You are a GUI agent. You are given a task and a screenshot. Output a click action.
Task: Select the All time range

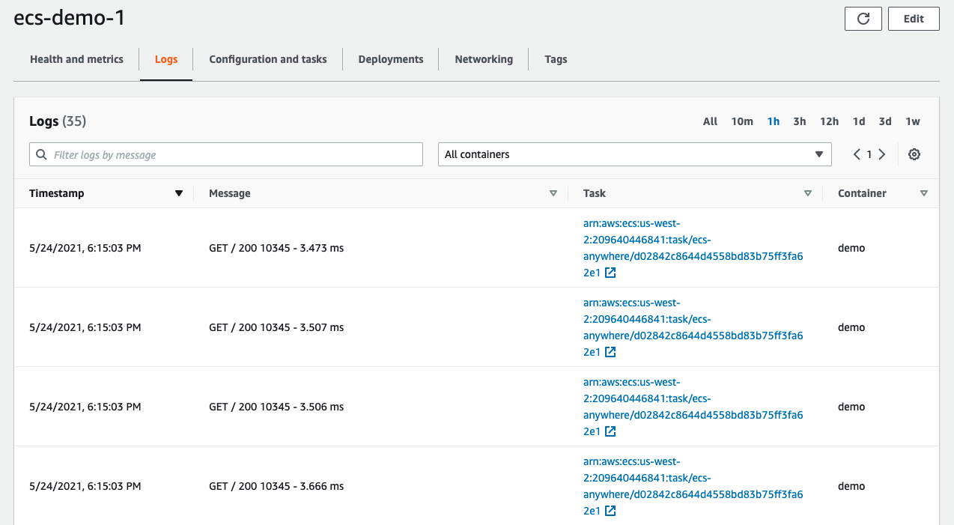click(710, 121)
